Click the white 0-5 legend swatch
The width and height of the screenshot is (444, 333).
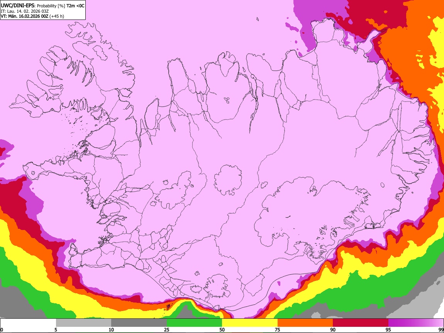click(x=28, y=323)
